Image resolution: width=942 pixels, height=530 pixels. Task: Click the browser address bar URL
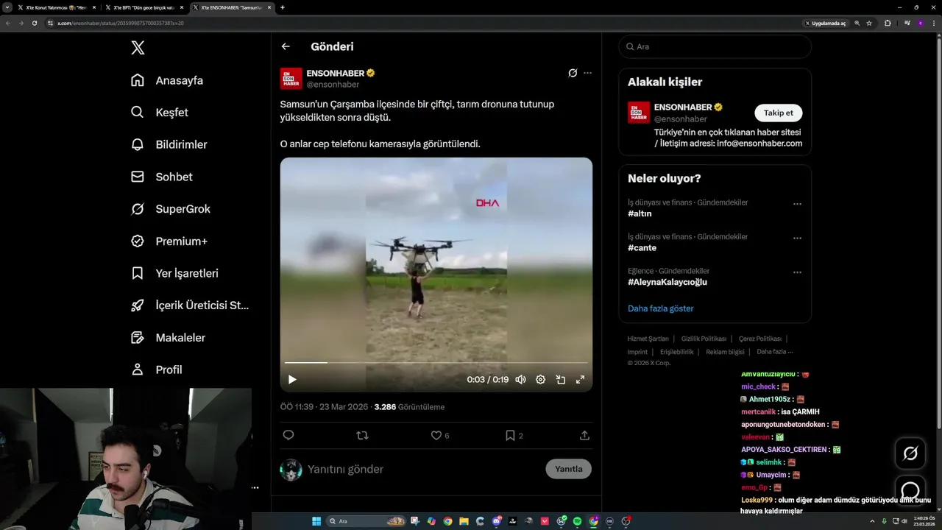click(121, 23)
